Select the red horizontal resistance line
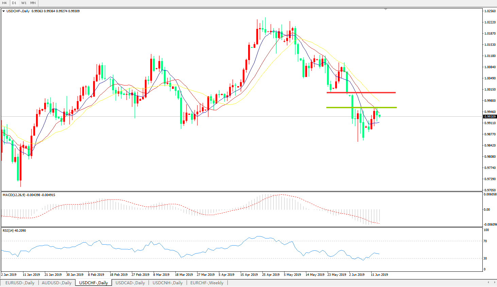Screen dimensions: 497x287 361,92
